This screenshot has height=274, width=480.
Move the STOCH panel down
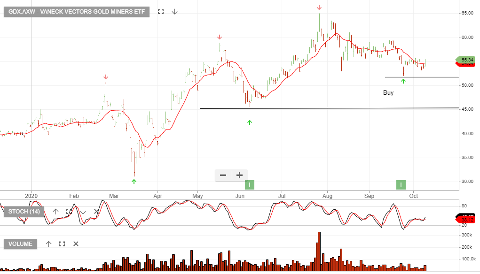coord(83,212)
